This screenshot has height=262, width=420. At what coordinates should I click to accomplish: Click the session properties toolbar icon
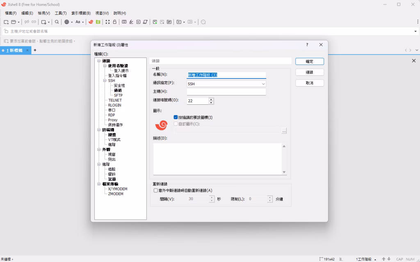(x=43, y=22)
